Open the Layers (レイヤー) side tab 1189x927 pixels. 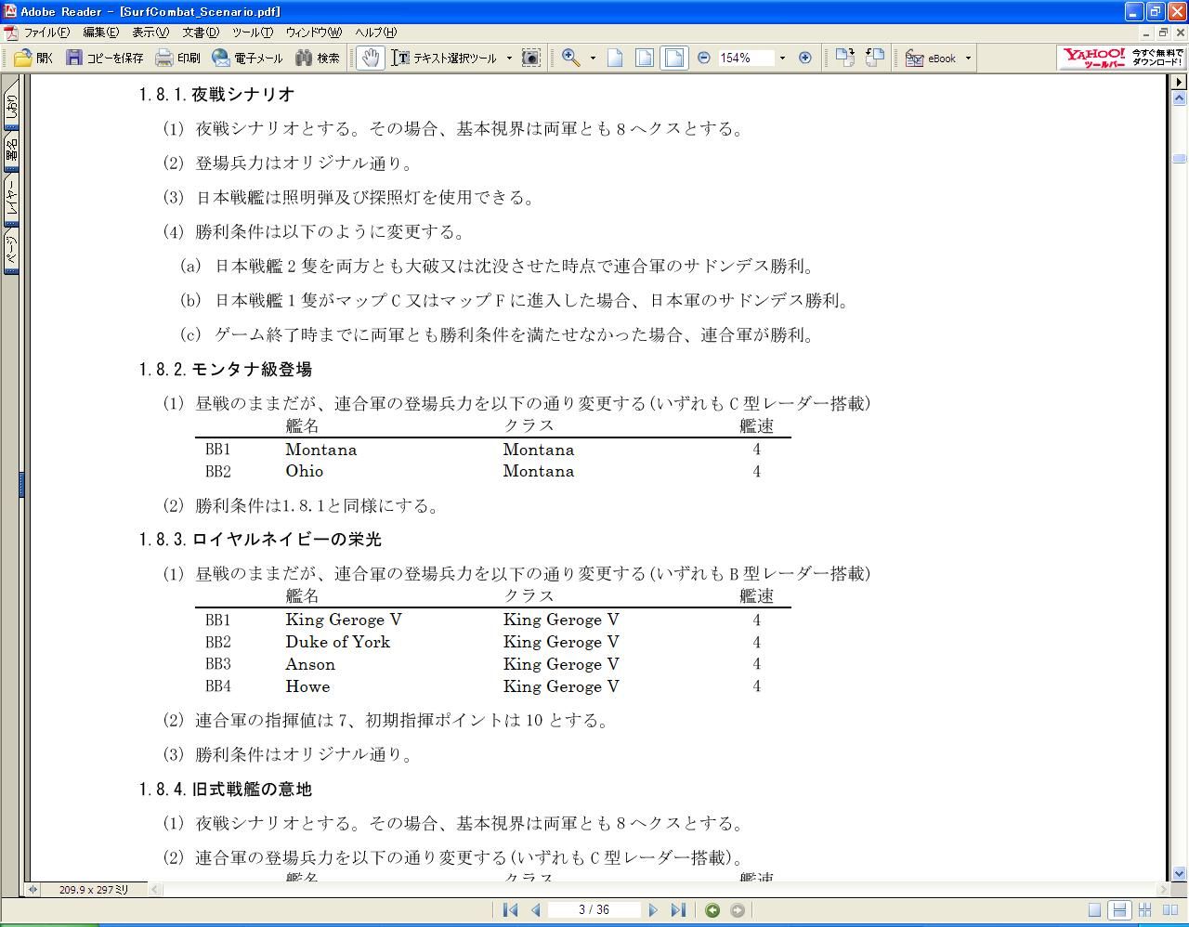[11, 199]
